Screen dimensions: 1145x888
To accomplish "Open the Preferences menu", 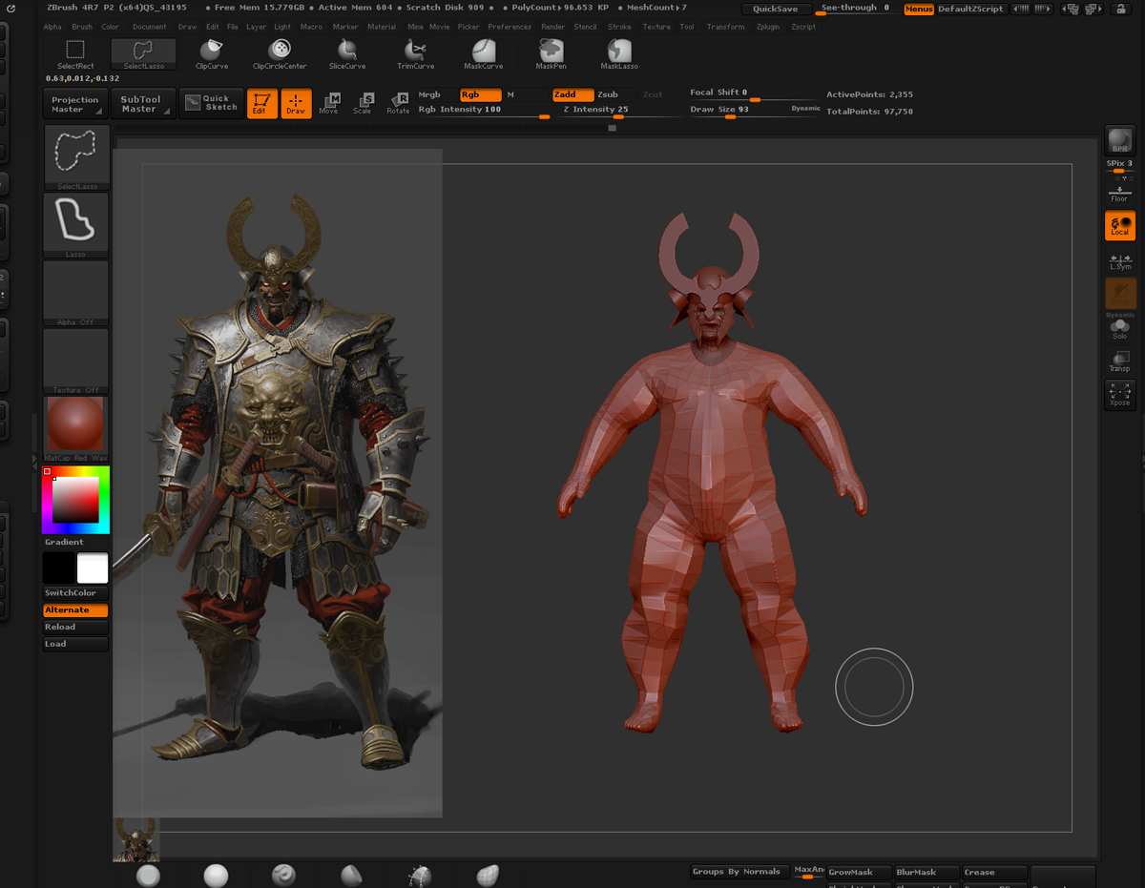I will click(x=510, y=27).
